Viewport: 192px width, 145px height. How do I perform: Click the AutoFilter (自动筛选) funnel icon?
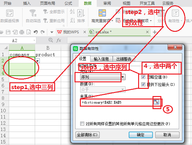pos(33,14)
